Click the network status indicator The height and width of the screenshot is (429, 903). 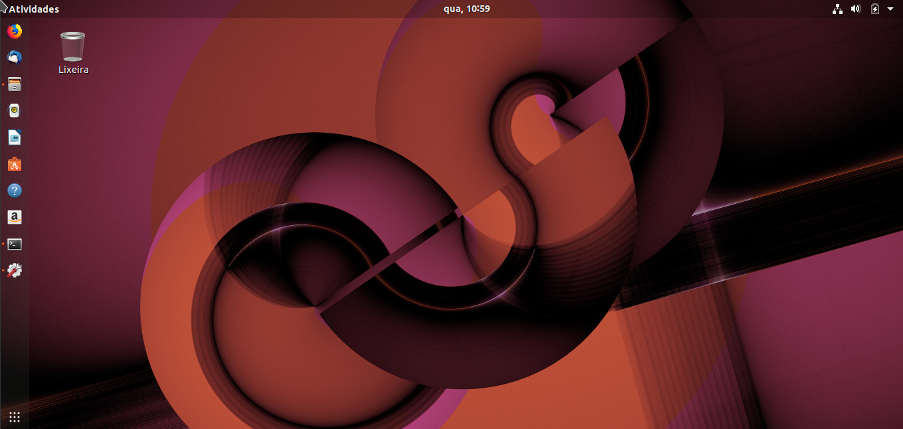click(x=837, y=9)
